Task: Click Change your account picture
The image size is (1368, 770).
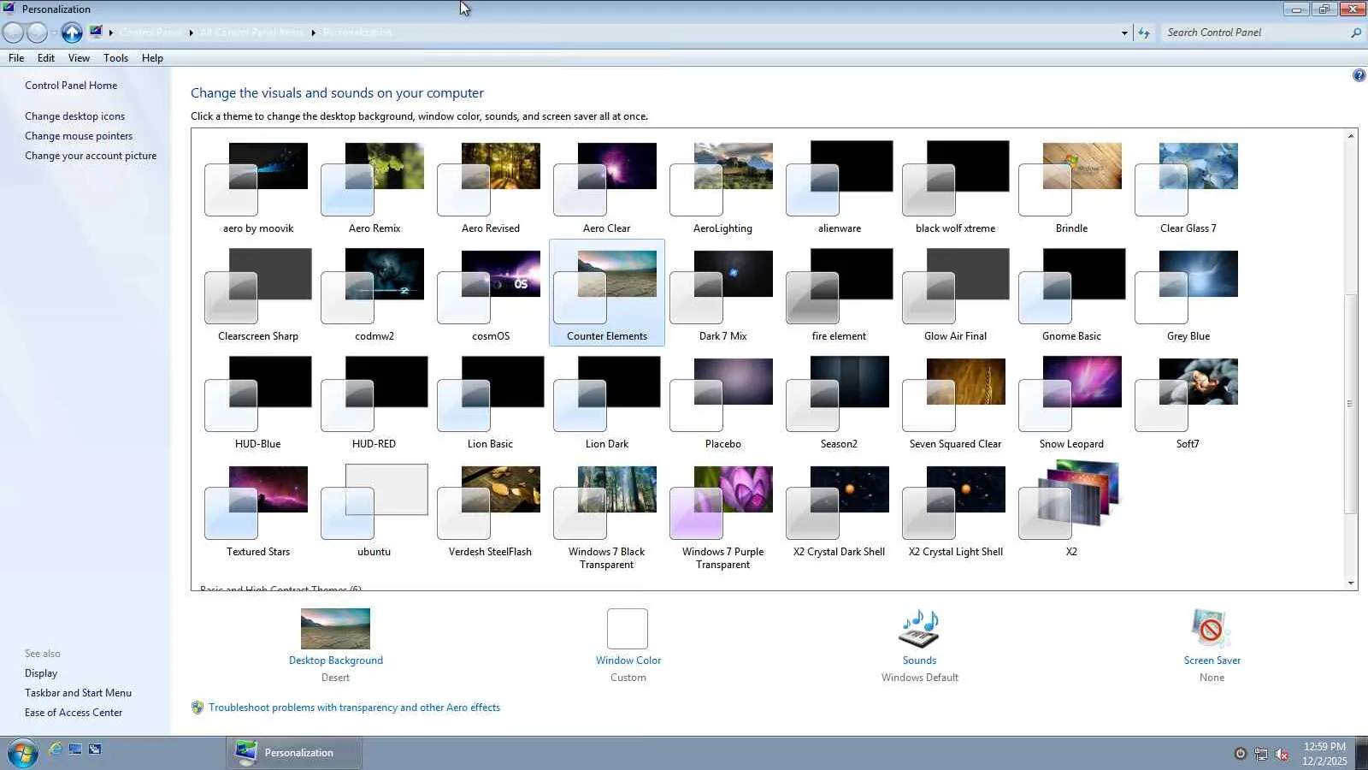Action: [91, 156]
